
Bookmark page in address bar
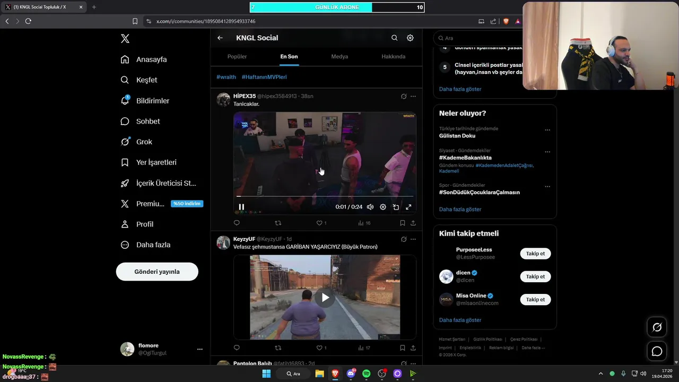pos(135,21)
